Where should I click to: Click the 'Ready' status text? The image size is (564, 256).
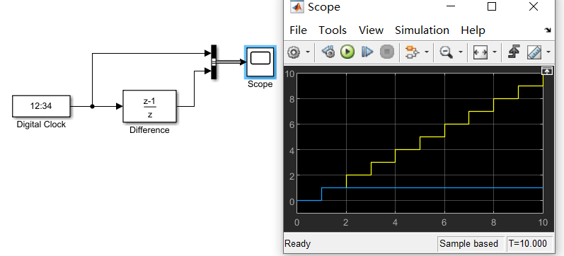coord(297,244)
